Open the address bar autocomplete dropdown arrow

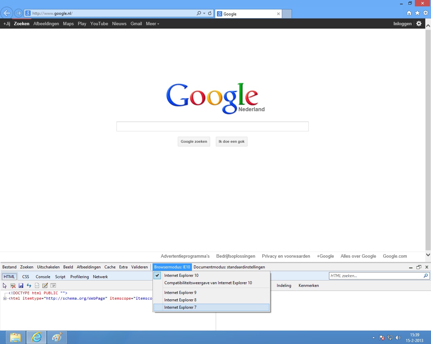point(204,13)
